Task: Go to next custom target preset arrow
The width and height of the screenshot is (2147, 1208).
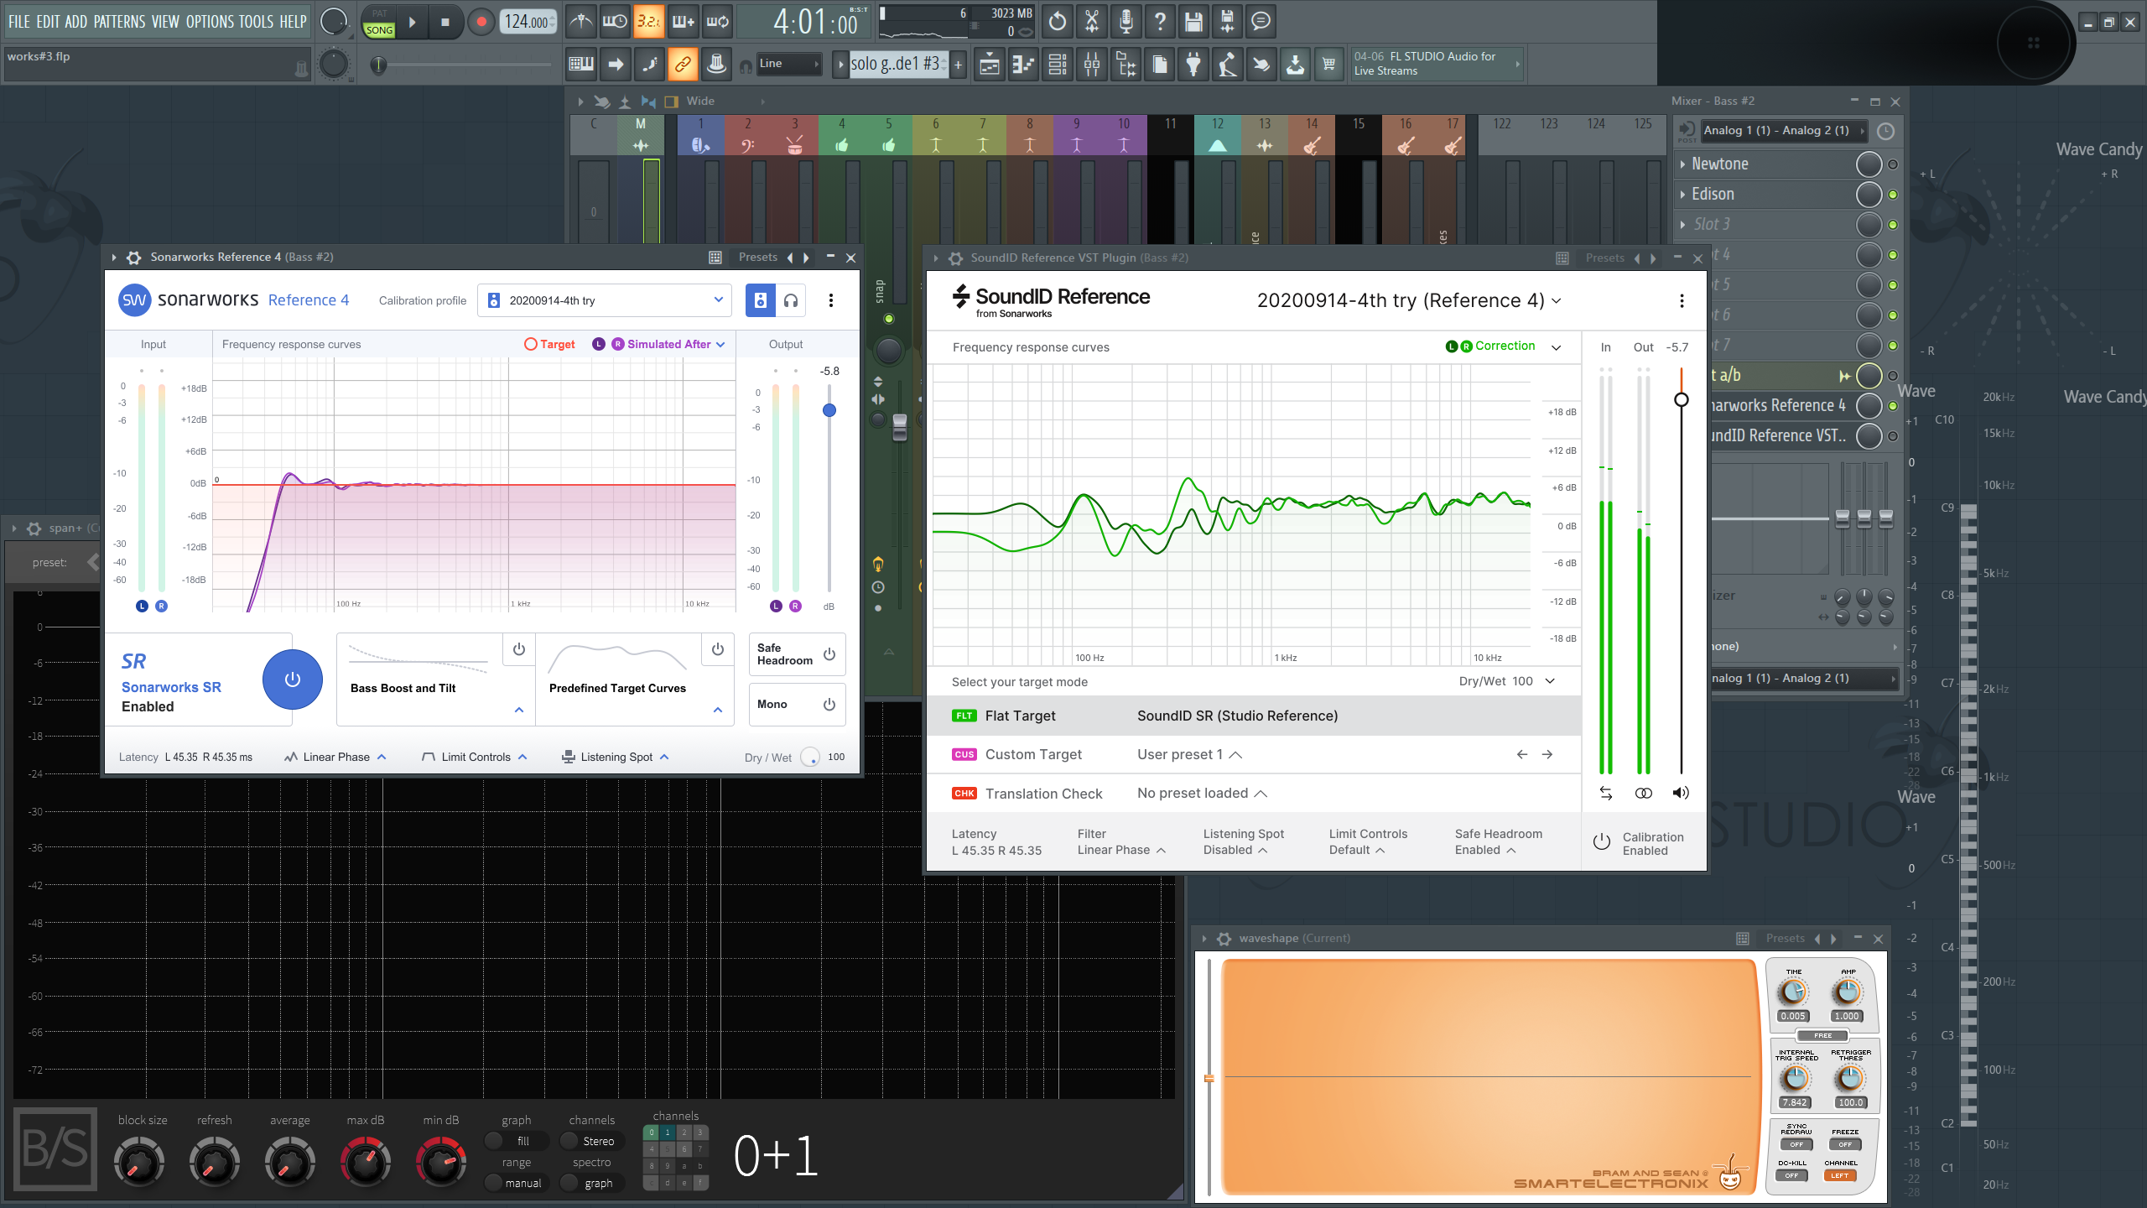Action: click(x=1547, y=755)
